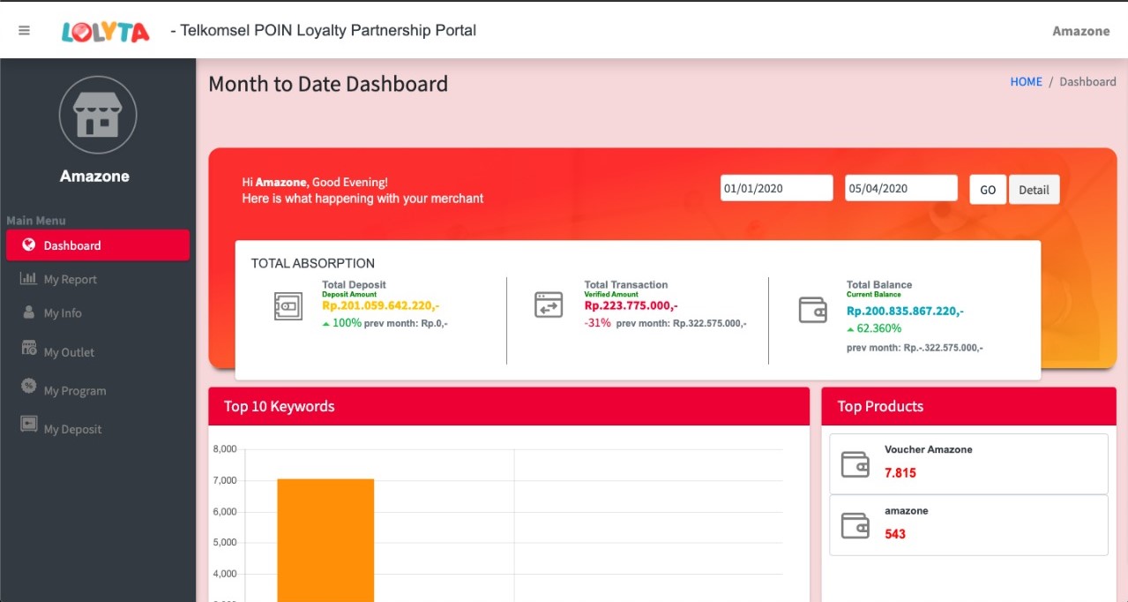Open Dashboard menu item
1128x602 pixels.
coord(98,245)
